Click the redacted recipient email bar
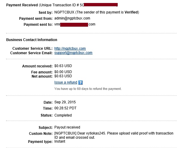 pyautogui.click(x=74, y=25)
